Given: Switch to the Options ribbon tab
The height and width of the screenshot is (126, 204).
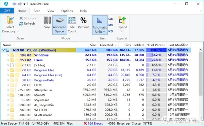Looking at the screenshot, I should (x=67, y=11).
